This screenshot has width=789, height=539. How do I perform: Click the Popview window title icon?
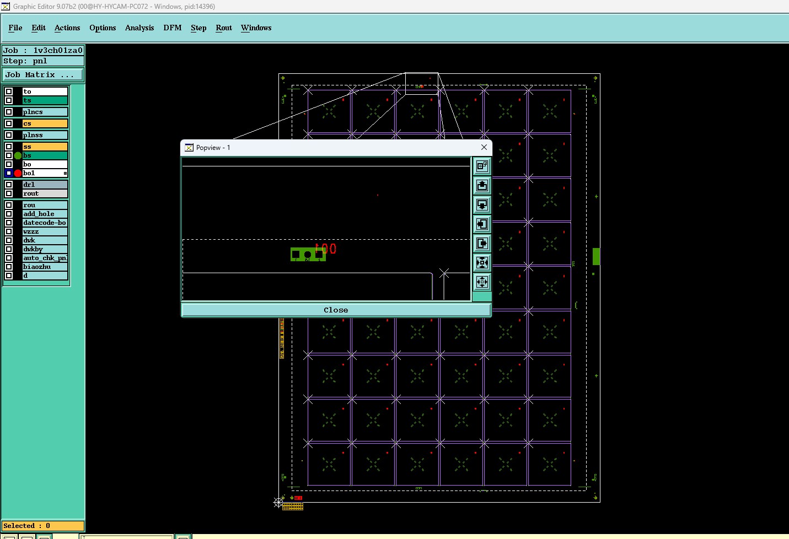(x=189, y=147)
